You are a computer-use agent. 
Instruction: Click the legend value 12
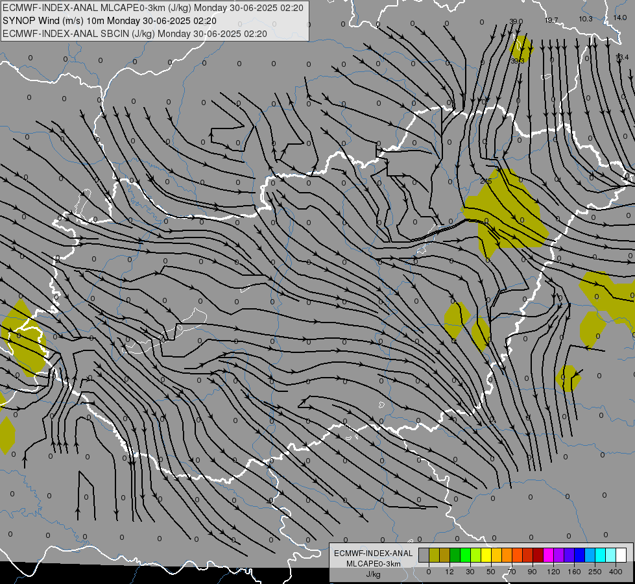[x=449, y=572]
